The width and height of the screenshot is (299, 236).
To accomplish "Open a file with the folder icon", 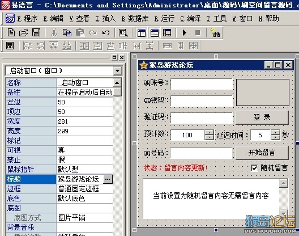I will [23, 32].
